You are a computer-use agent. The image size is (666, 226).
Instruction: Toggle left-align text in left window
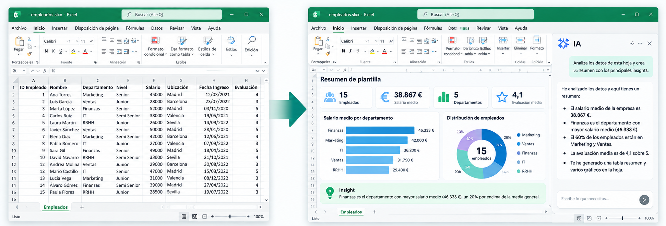(x=104, y=51)
